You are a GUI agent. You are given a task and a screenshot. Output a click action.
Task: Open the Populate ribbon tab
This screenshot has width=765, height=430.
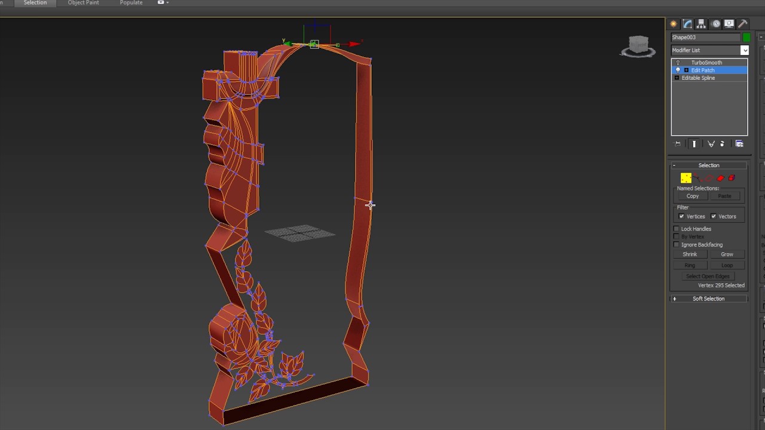[x=131, y=3]
